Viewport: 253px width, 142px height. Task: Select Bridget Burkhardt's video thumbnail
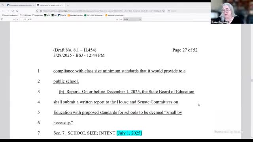coord(232,12)
